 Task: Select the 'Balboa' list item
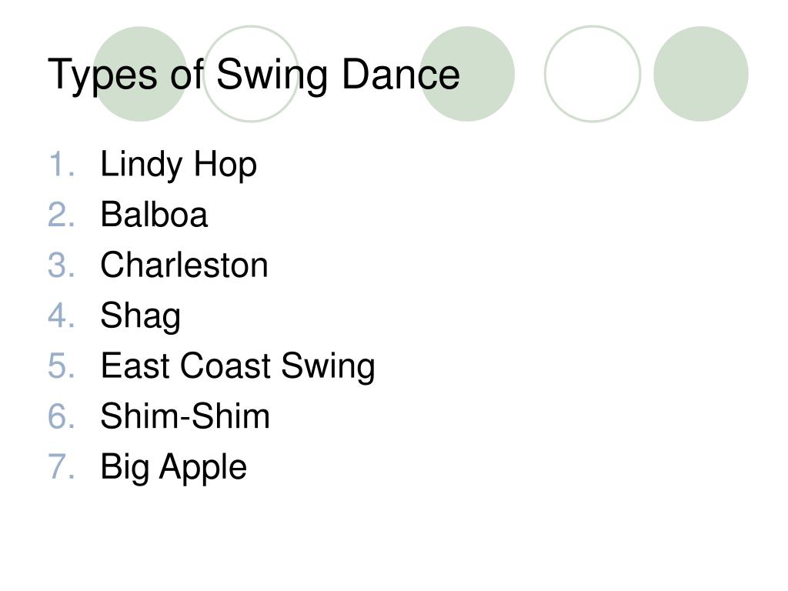tap(154, 215)
